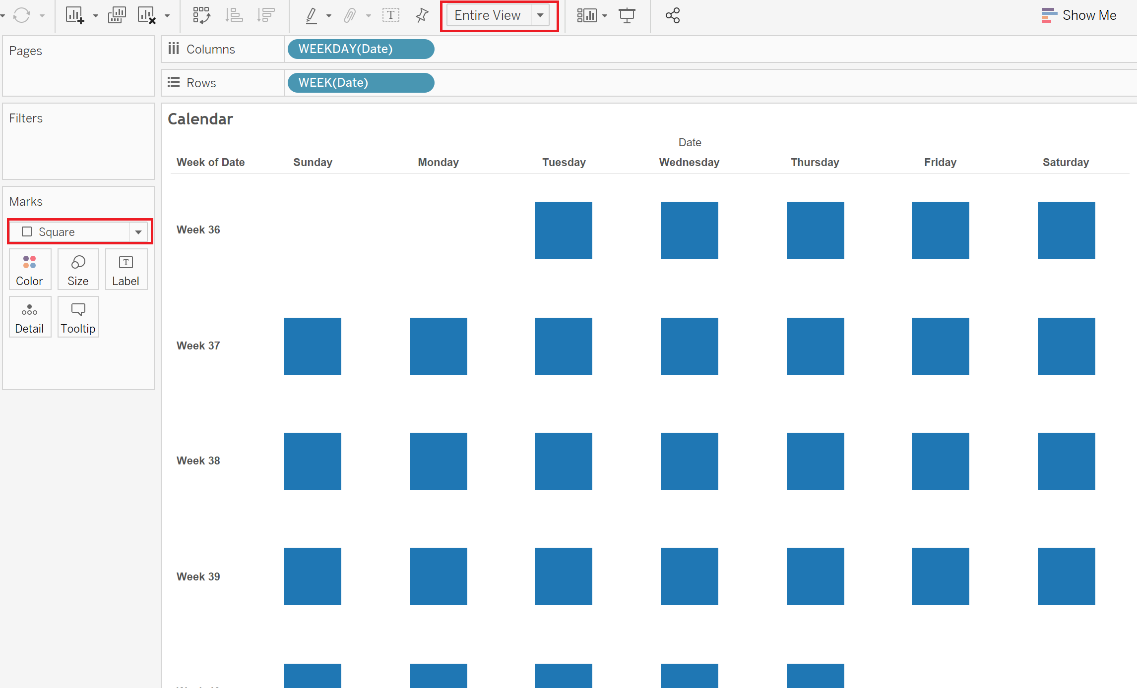
Task: Click the Size marks button
Action: click(78, 269)
